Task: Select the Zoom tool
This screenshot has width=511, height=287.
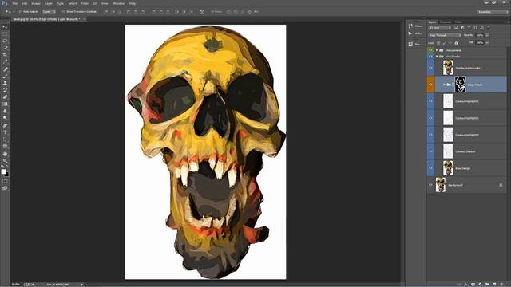Action: pos(5,161)
